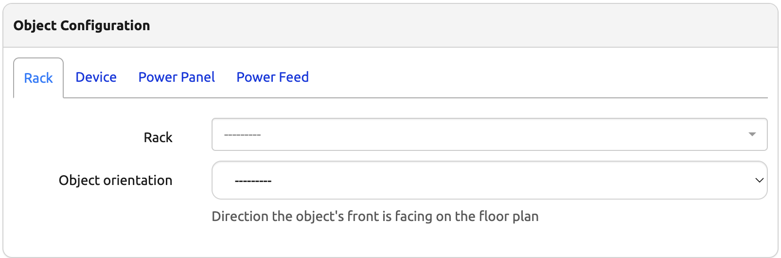Open the Power Panel tab
Screen dimensions: 781x258
tap(177, 77)
